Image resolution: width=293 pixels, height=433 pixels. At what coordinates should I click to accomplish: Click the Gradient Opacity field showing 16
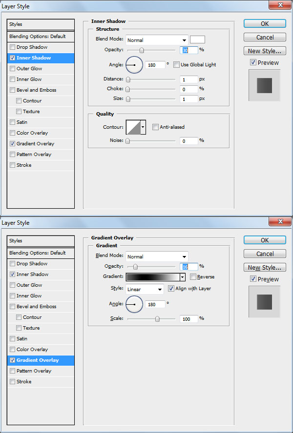189,267
